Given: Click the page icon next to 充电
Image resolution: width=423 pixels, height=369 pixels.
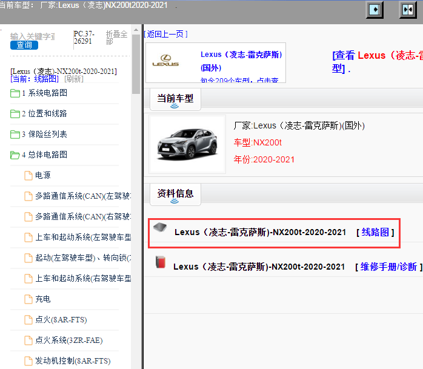Looking at the screenshot, I should [x=28, y=299].
